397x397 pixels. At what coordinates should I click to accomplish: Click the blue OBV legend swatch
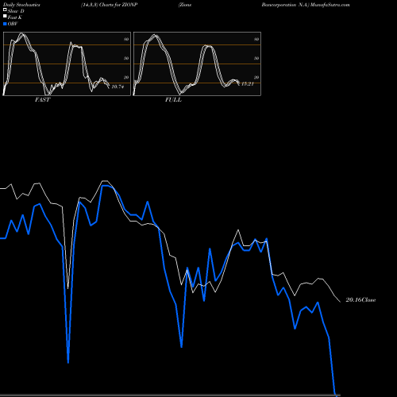click(x=5, y=24)
